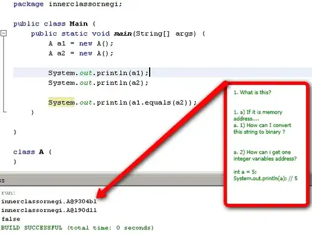
Task: Click the output line innerclassornegi.A@9304b1
Action: (49, 202)
